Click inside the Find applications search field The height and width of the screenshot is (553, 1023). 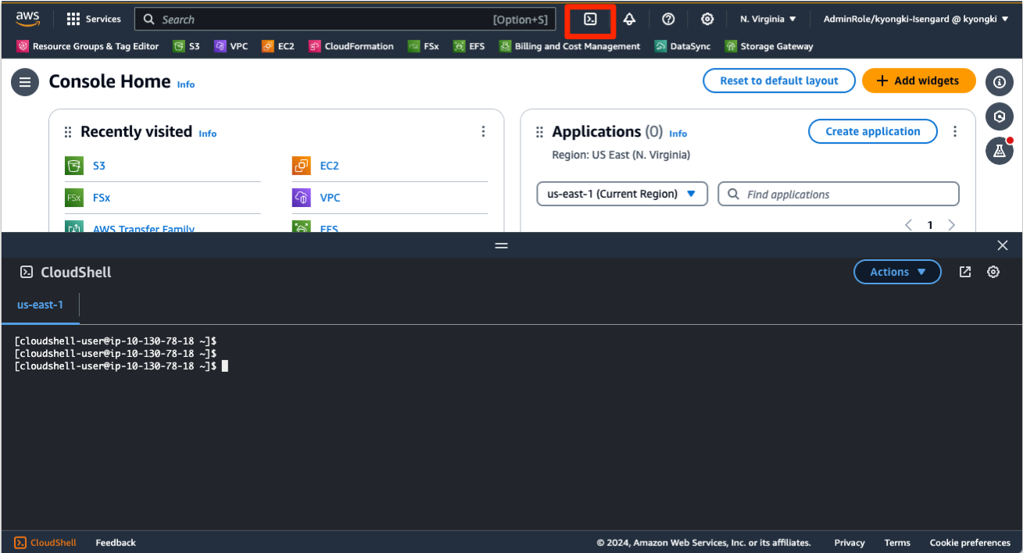tap(838, 194)
